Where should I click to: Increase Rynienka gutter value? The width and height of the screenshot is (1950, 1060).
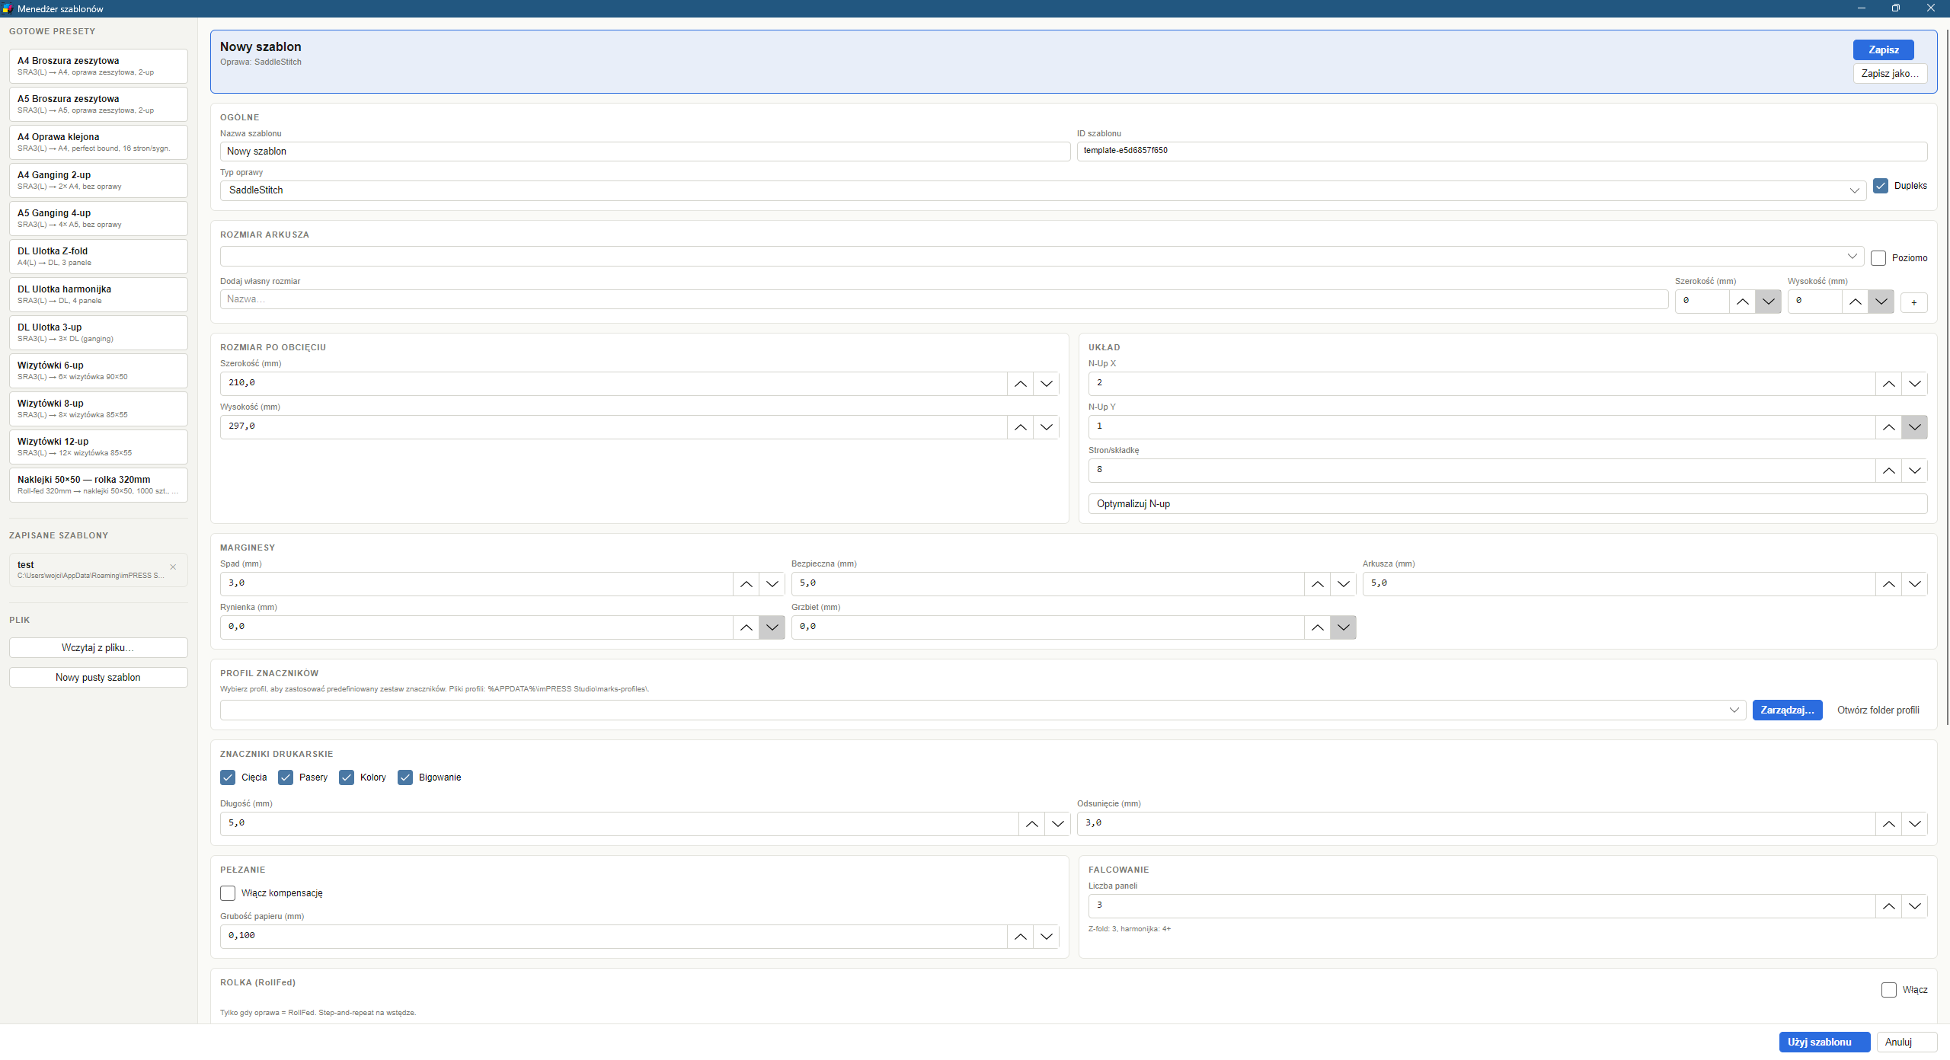[746, 627]
